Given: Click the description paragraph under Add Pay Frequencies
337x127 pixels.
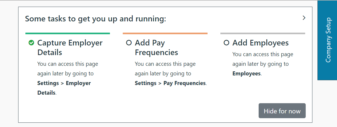Looking at the screenshot, I should [x=165, y=69].
